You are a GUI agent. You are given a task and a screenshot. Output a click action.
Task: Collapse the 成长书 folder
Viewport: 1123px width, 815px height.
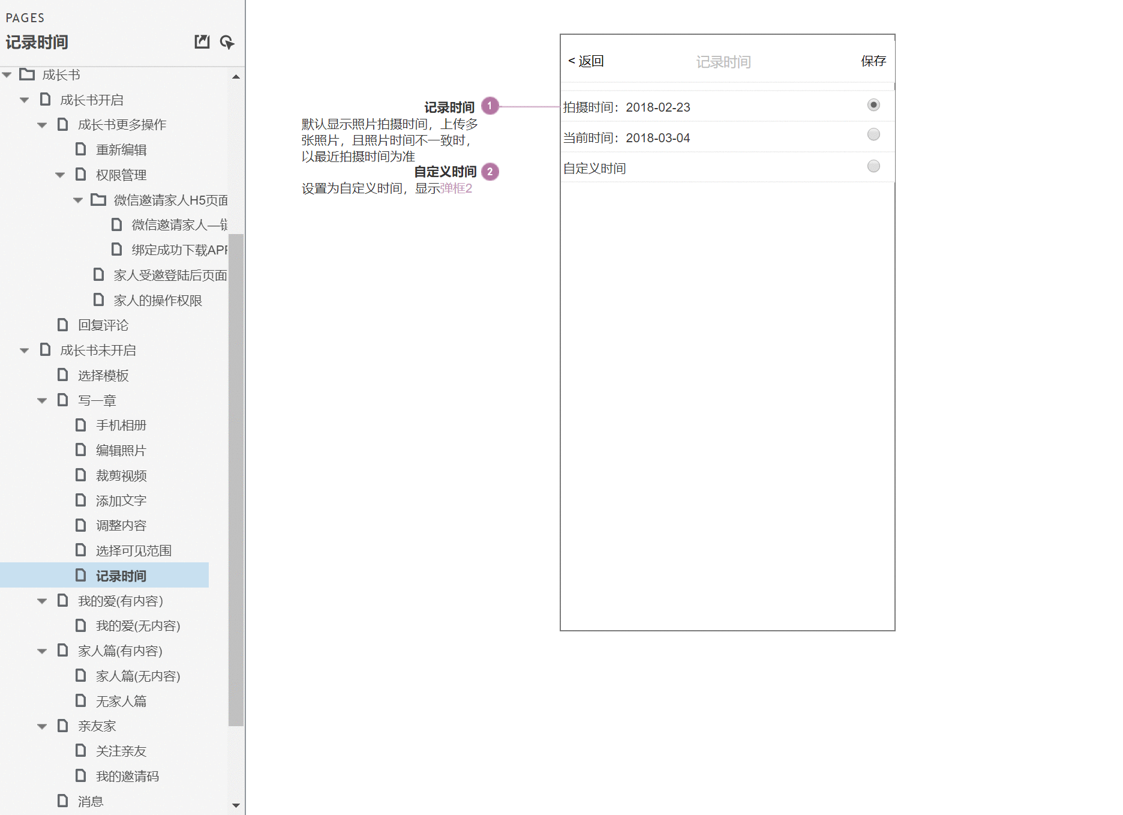point(7,75)
